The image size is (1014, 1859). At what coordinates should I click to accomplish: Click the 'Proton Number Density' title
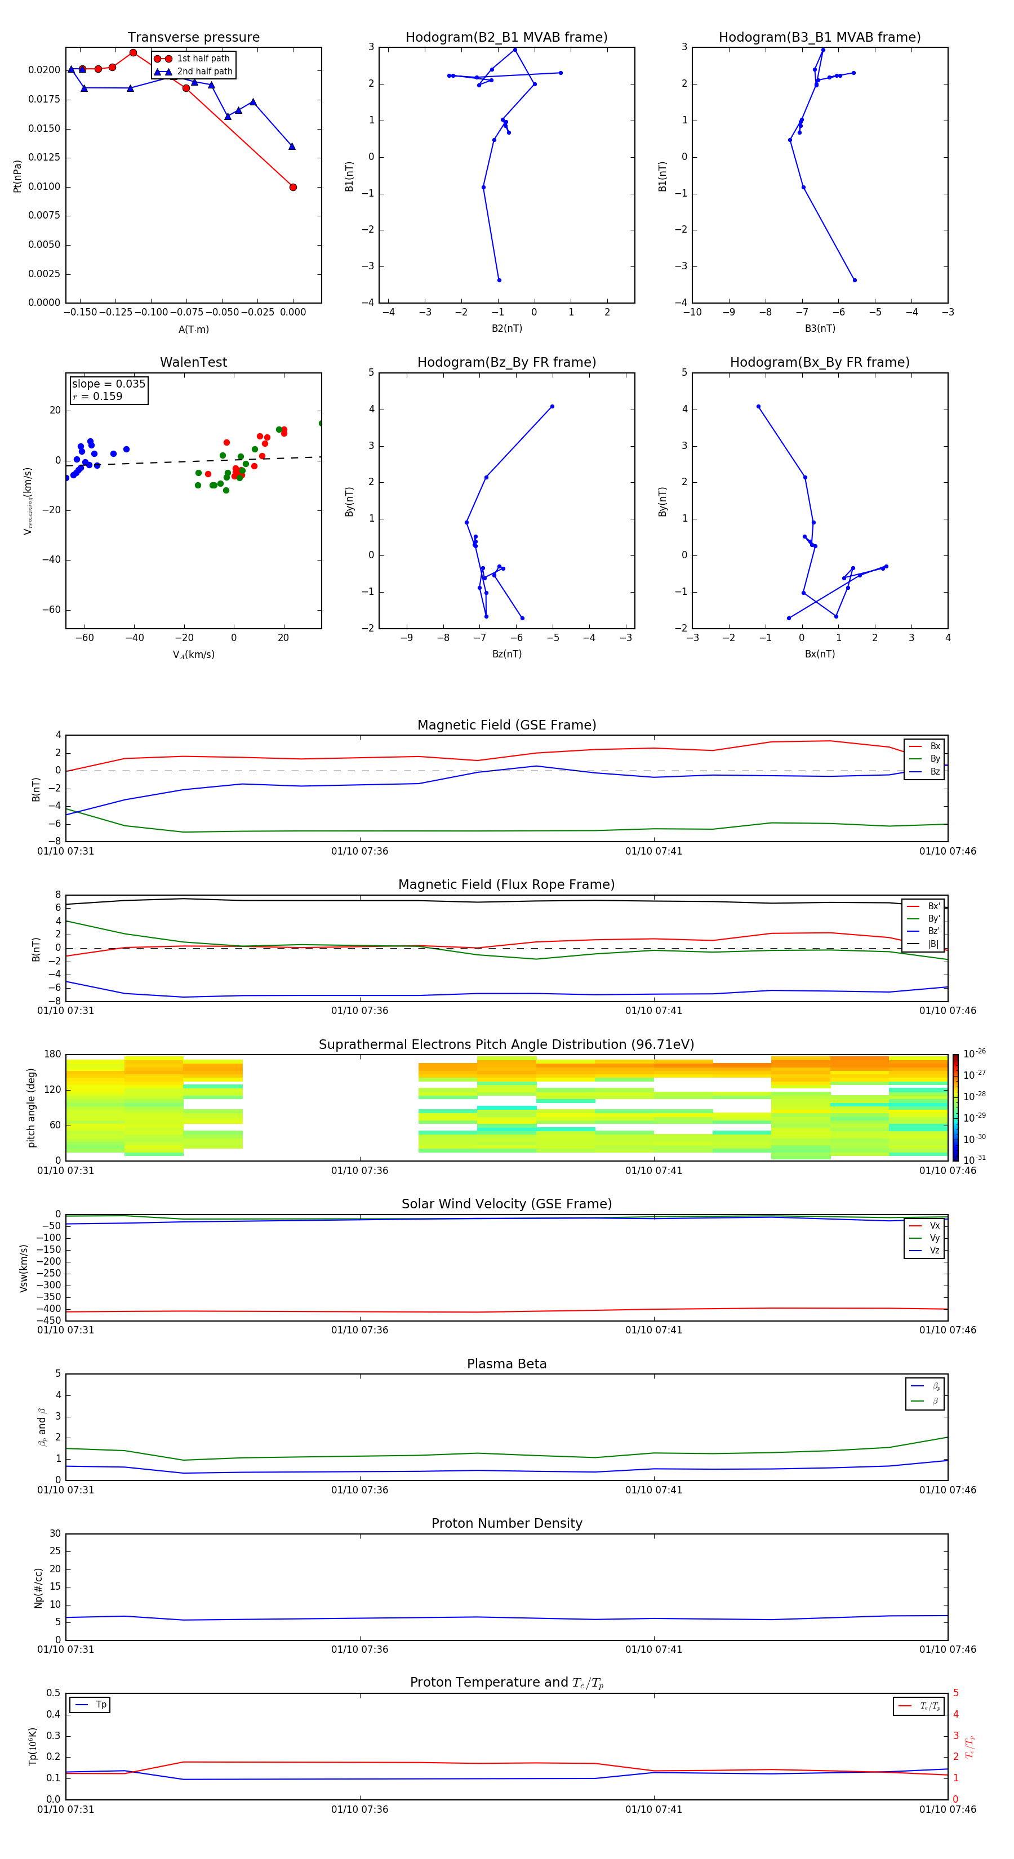pos(506,1523)
